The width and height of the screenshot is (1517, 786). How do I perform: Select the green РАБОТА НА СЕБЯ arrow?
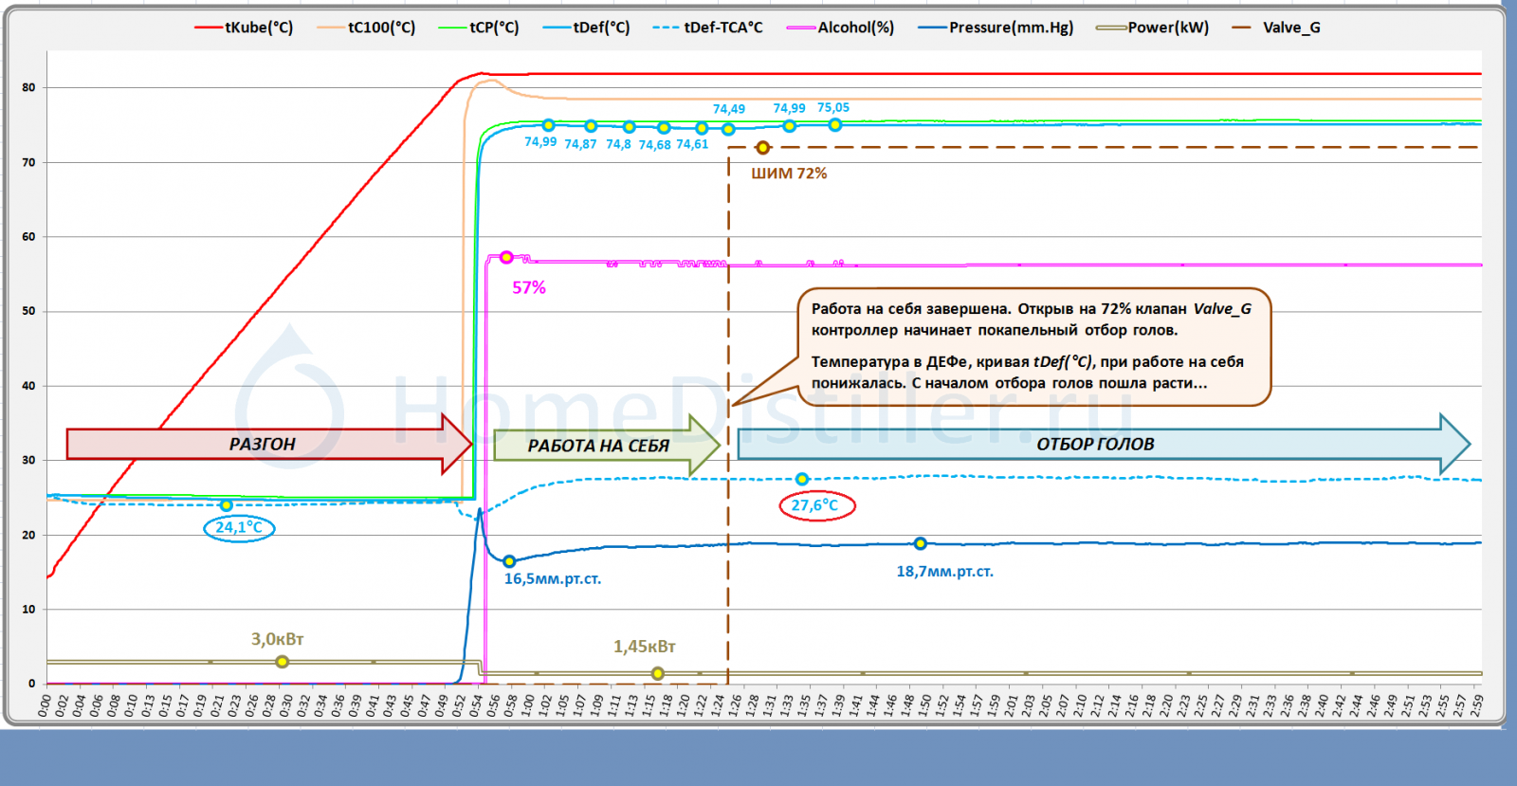(x=599, y=445)
